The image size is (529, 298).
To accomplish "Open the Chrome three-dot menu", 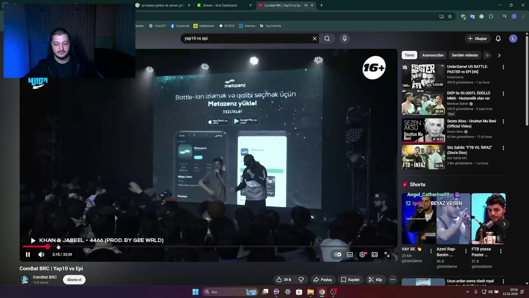I will tap(523, 17).
